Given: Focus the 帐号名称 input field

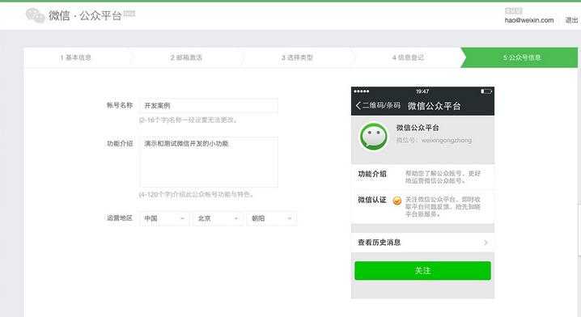Looking at the screenshot, I should click(x=209, y=106).
